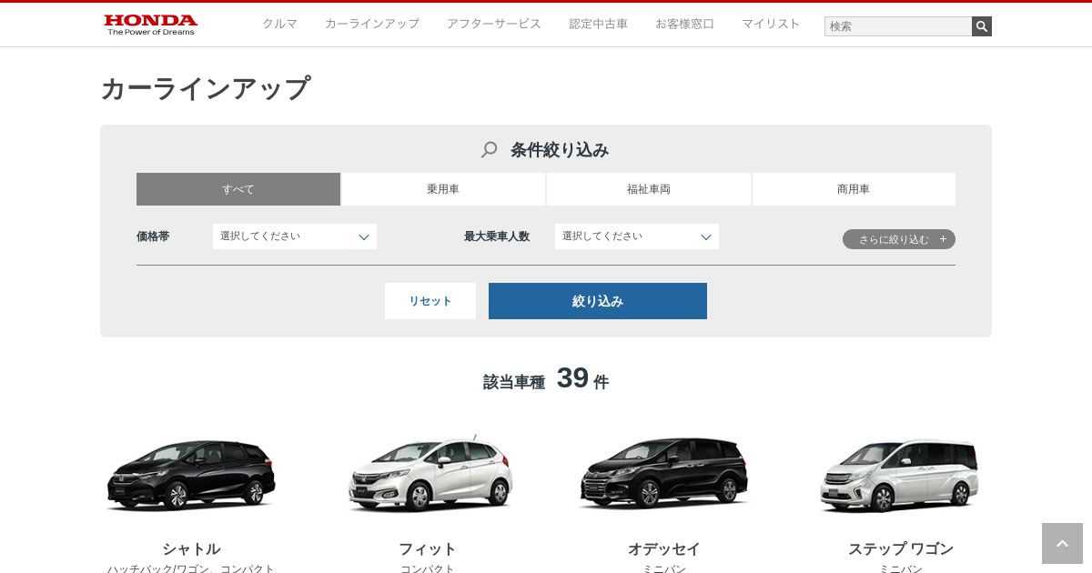The image size is (1092, 573).
Task: Click the シャトル car image
Action: 191,475
